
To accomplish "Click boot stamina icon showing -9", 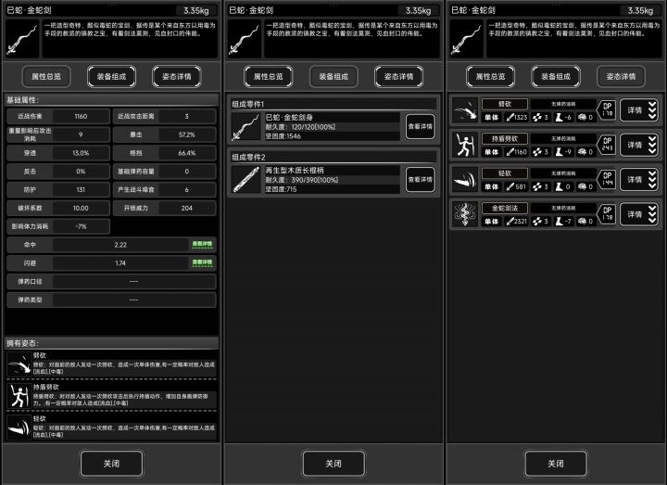I will click(x=559, y=152).
